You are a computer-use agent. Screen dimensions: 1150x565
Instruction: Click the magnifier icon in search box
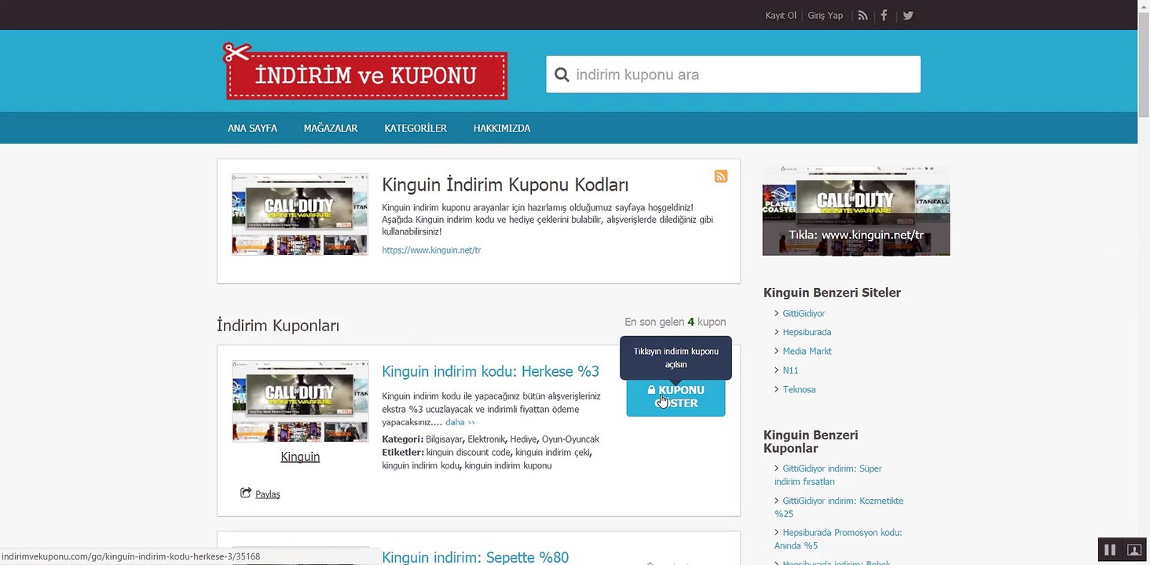562,75
